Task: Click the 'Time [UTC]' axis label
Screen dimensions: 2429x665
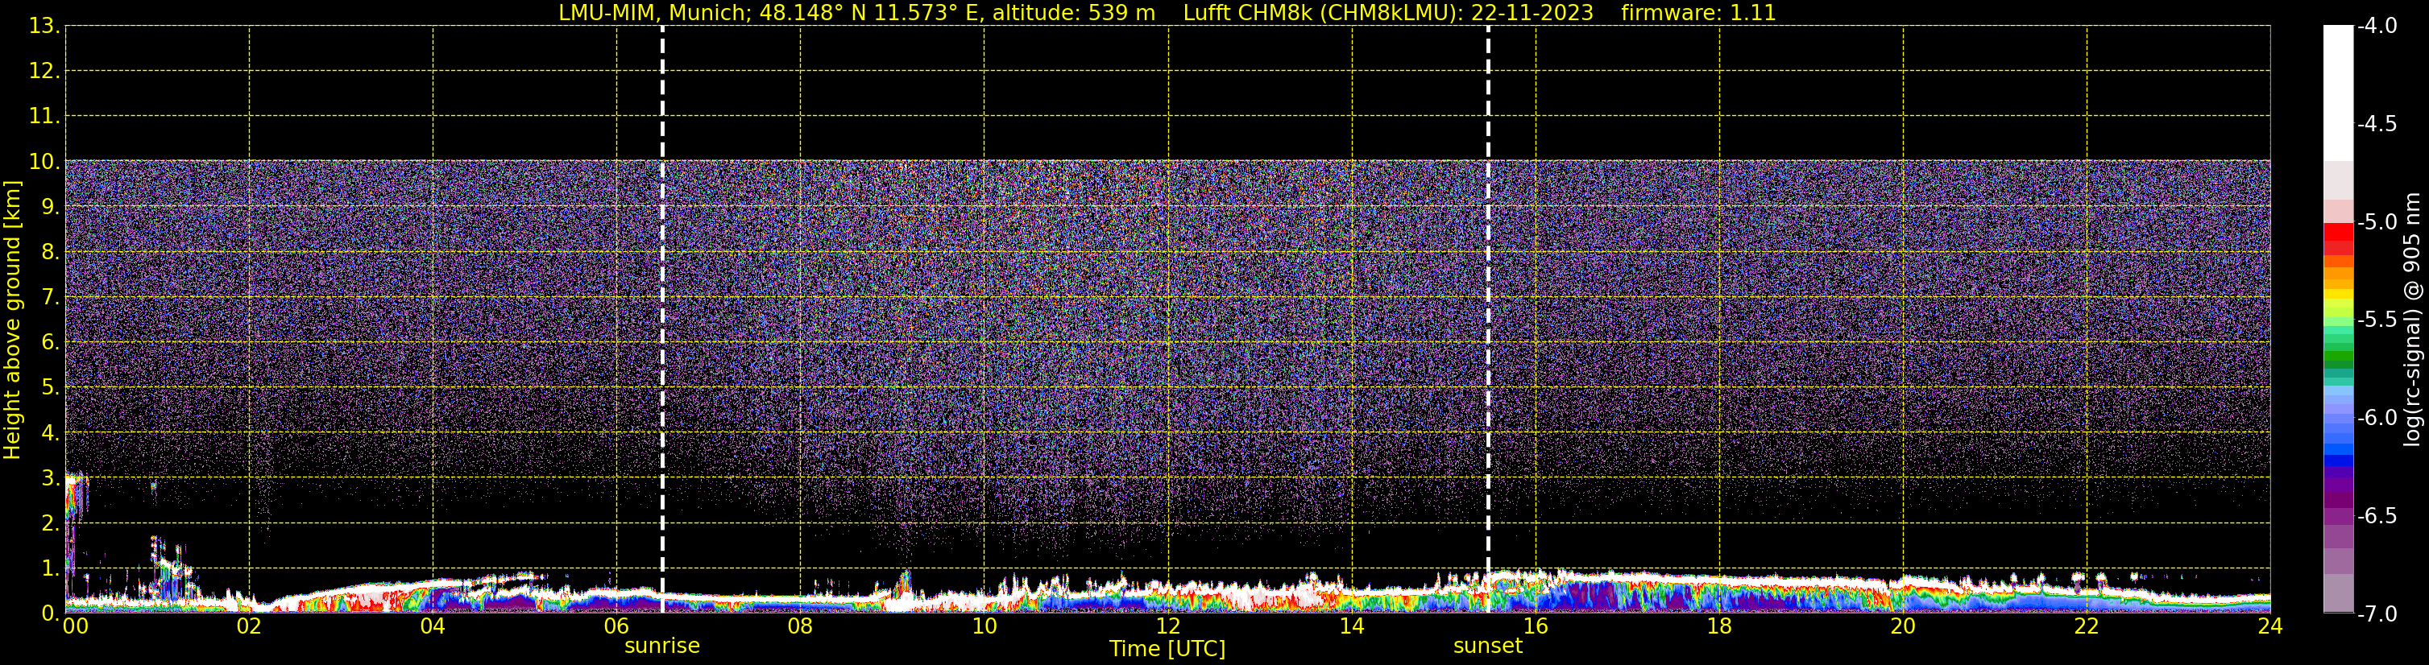Action: [1167, 649]
